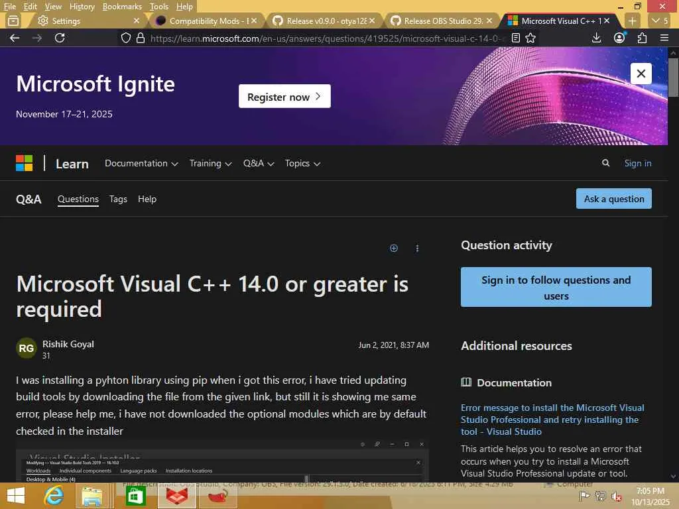
Task: Open the browser Help menu
Action: point(184,7)
